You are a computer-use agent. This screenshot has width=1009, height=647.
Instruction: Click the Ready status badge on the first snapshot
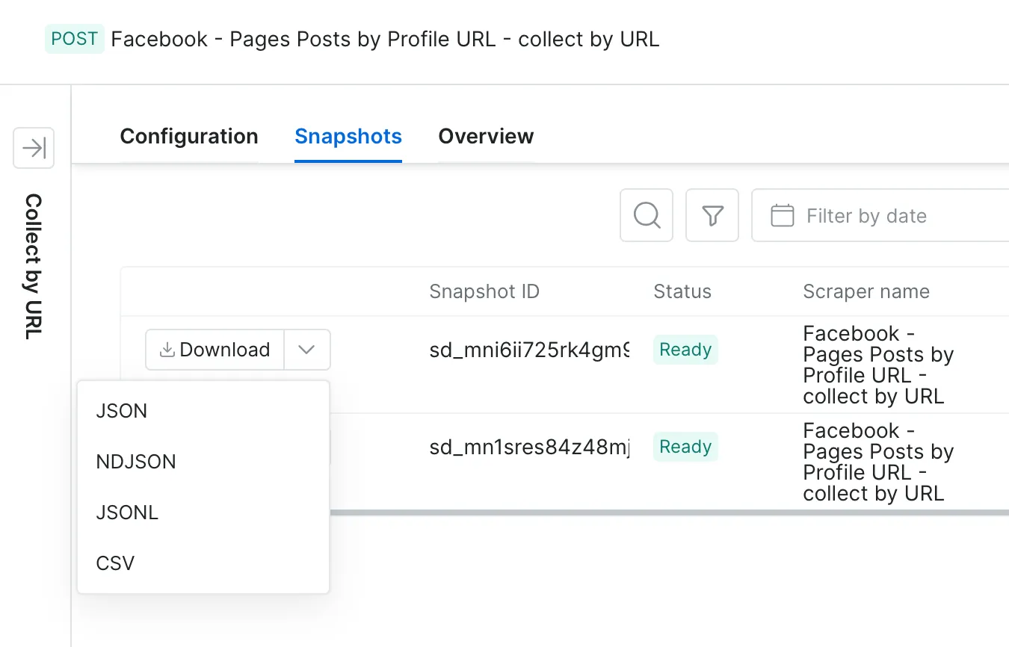point(685,349)
